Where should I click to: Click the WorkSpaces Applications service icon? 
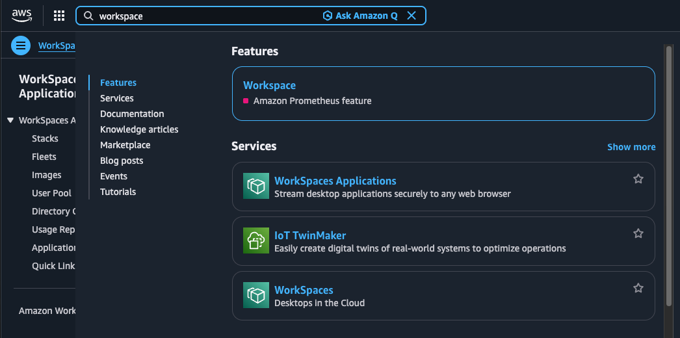pos(255,186)
